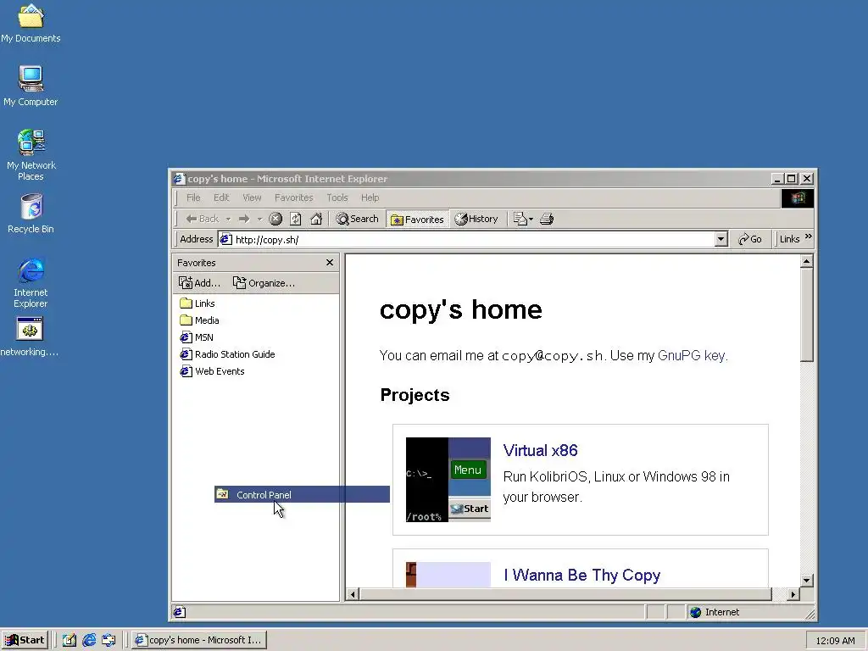
Task: Select Internet Explorer desktop icon
Action: (31, 282)
